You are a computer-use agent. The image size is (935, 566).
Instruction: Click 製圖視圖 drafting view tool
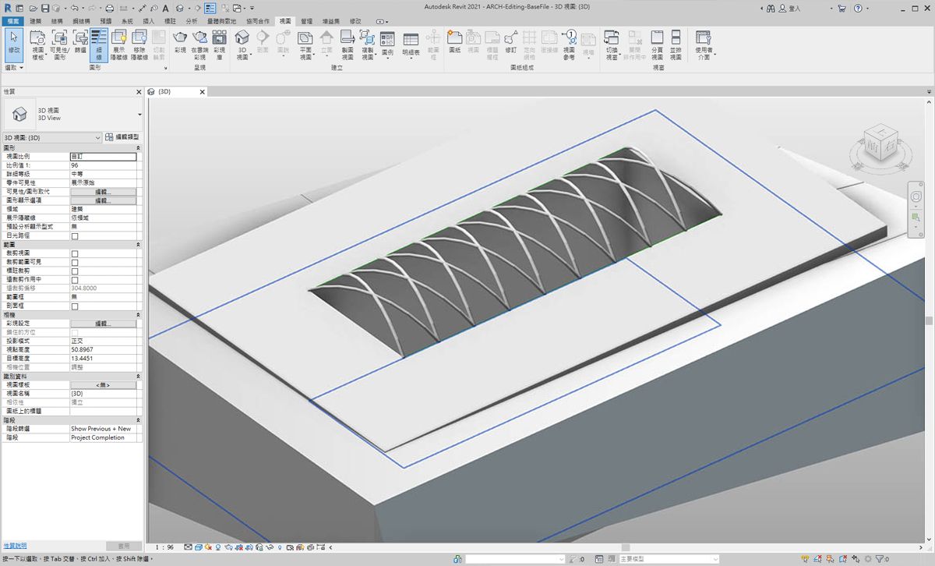point(348,45)
